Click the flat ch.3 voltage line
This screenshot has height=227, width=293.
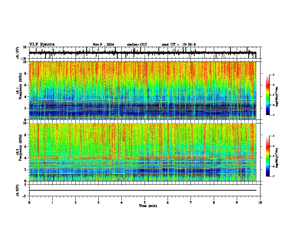click(143, 190)
